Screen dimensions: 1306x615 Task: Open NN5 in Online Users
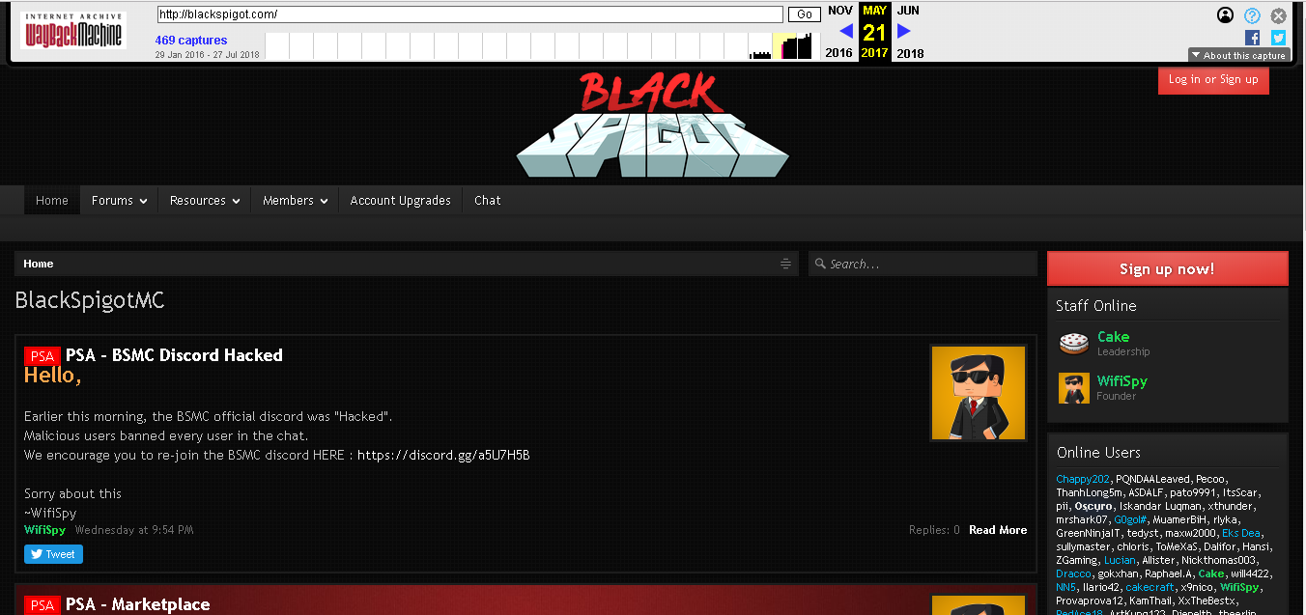point(1065,587)
